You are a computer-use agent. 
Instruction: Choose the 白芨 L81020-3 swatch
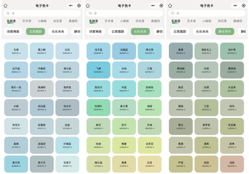(x=150, y=164)
